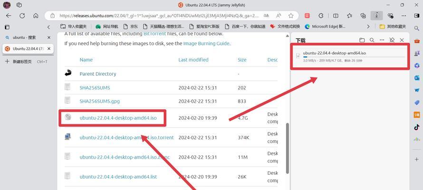Open the SHA256SUMS file link
Image resolution: width=423 pixels, height=190 pixels.
click(95, 88)
